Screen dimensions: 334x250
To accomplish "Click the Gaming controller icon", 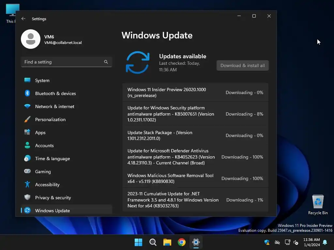I will click(27, 171).
